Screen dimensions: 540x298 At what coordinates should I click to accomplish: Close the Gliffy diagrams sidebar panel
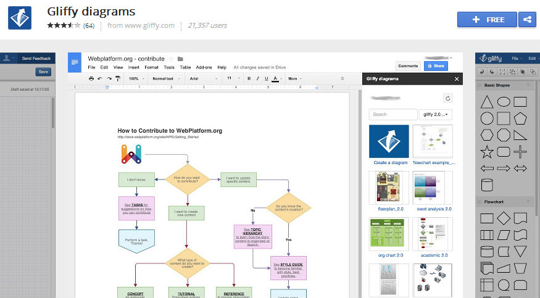457,79
